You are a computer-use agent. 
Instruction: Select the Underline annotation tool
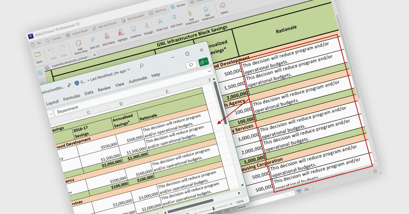click(135, 32)
